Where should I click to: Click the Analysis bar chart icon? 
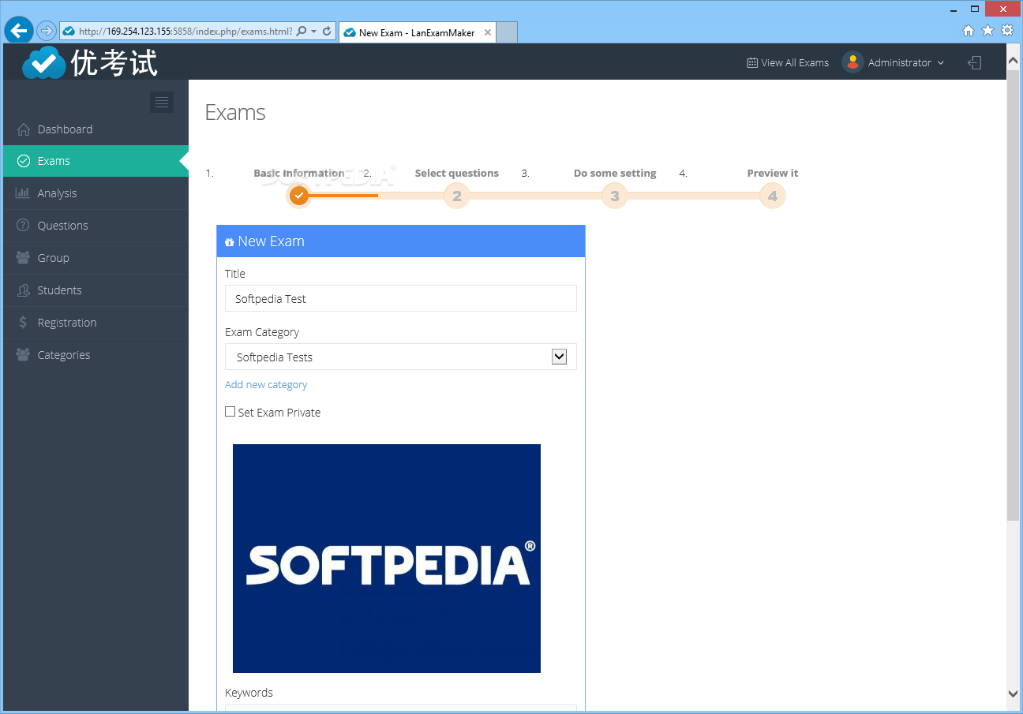(x=23, y=193)
